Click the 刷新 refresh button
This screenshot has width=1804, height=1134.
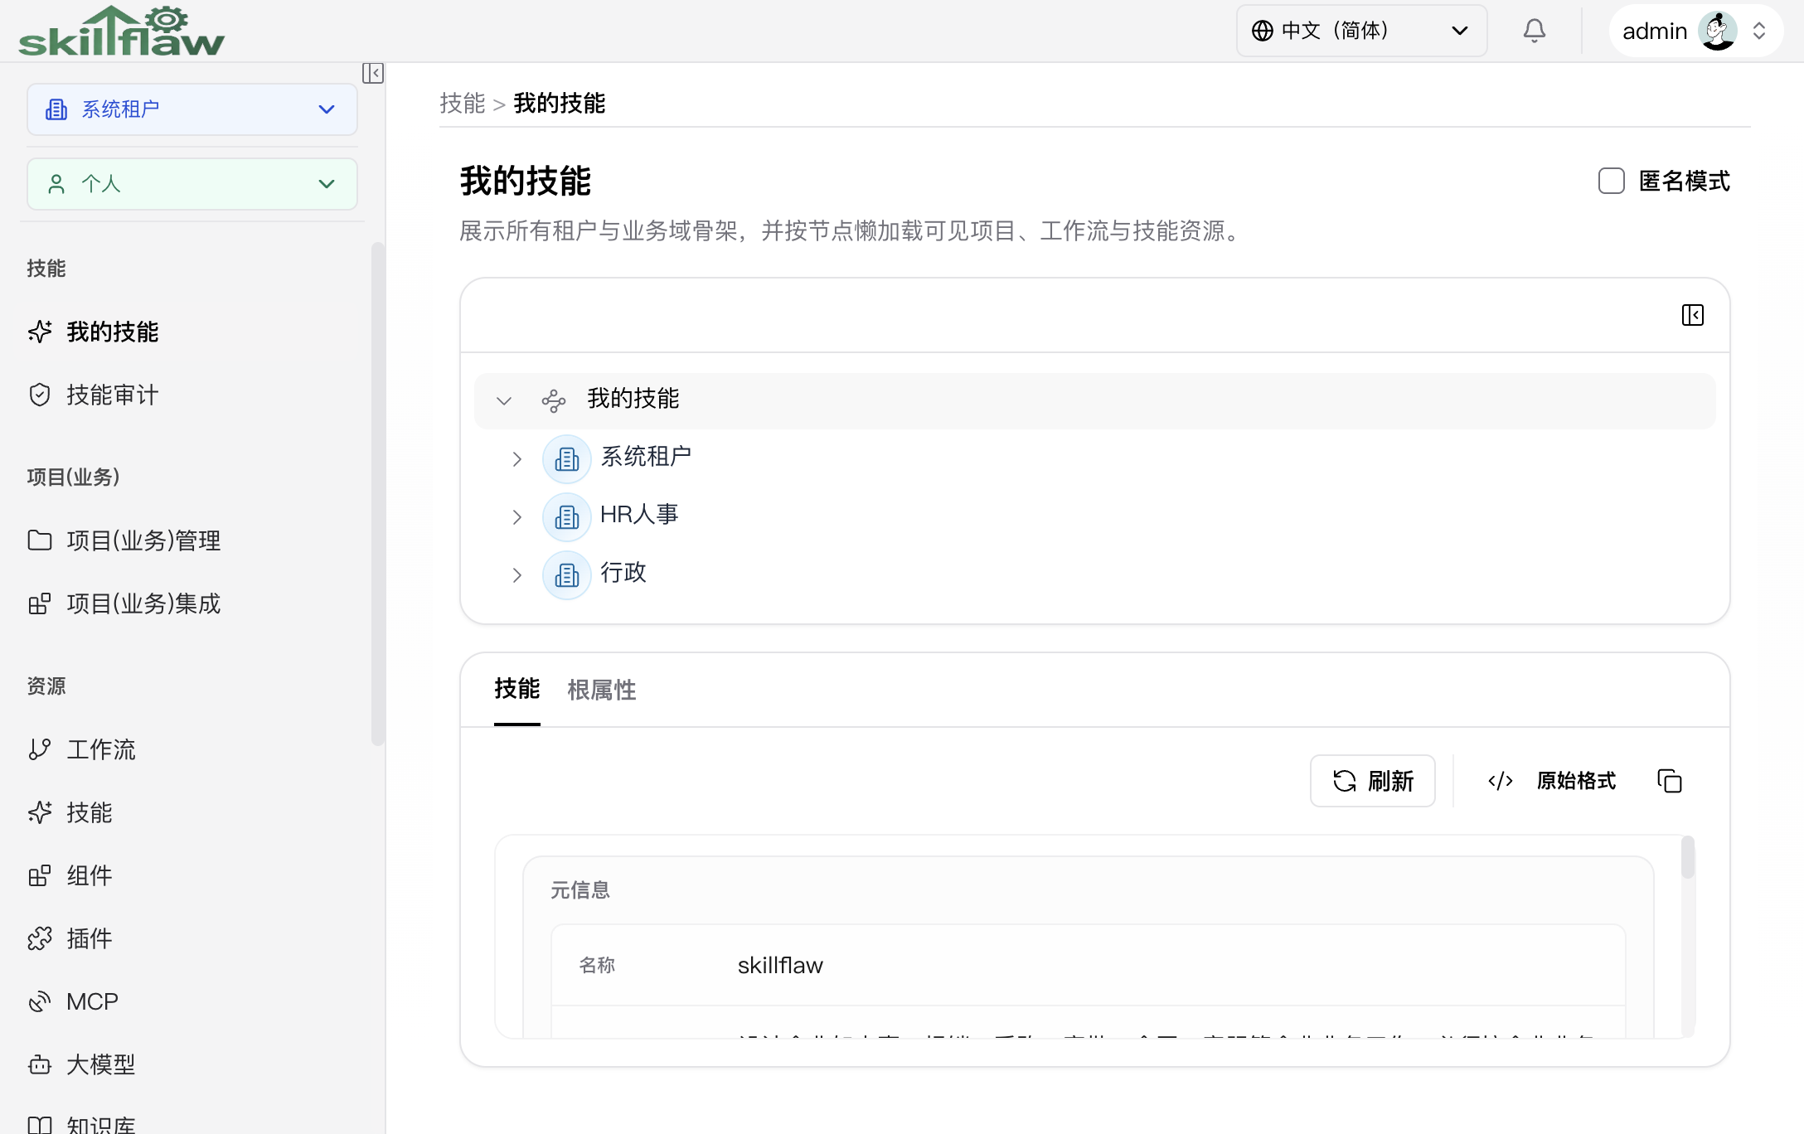[1372, 781]
